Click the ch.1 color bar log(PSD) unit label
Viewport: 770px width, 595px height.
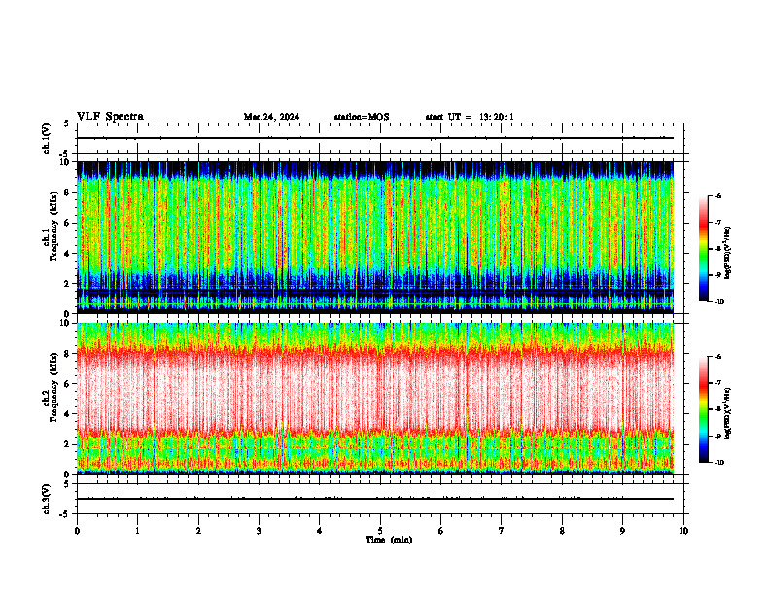(x=727, y=253)
